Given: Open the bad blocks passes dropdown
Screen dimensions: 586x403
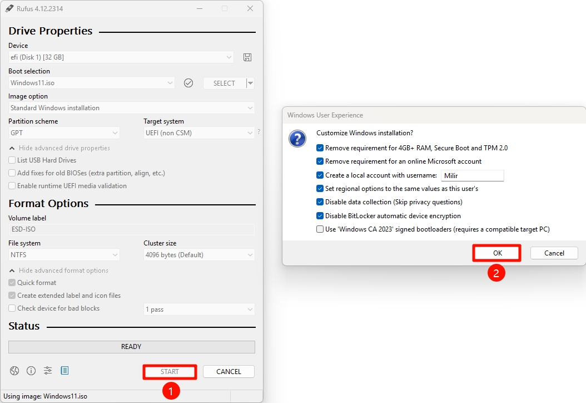Looking at the screenshot, I should tap(199, 309).
